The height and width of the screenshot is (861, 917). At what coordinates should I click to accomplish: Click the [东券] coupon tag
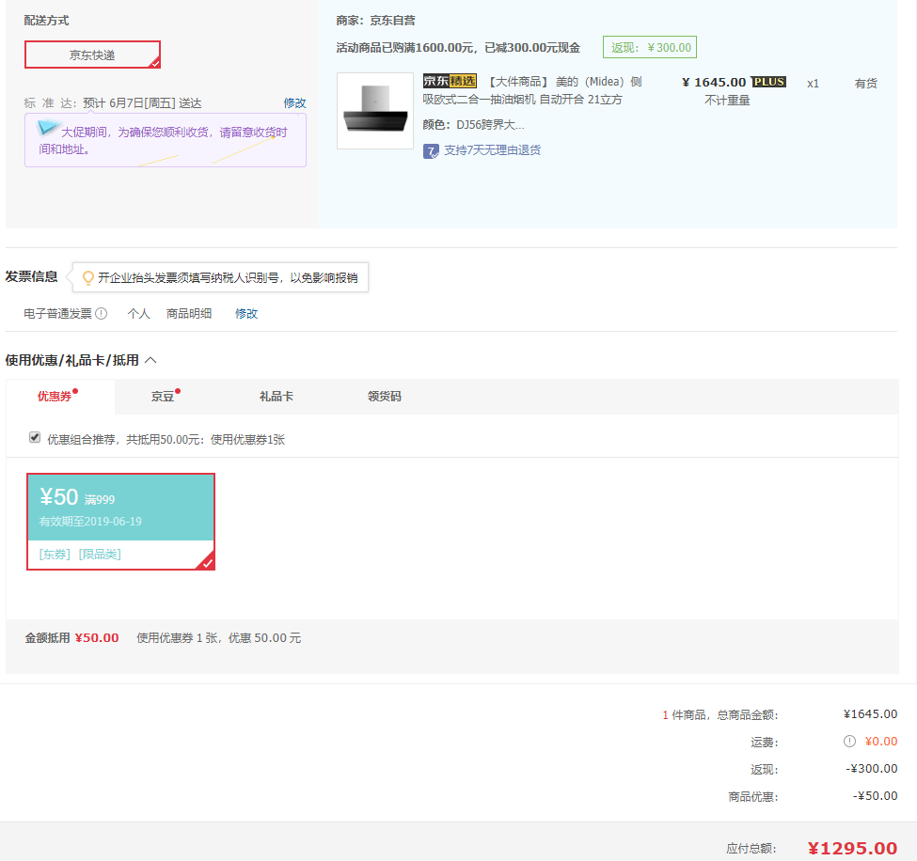(55, 555)
